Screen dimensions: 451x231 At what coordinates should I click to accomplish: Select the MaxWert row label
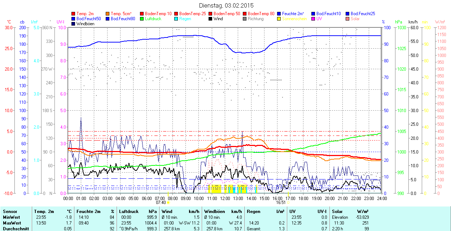coord(12,223)
